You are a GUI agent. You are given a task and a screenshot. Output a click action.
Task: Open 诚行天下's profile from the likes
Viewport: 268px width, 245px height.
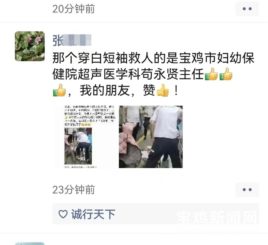point(93,214)
